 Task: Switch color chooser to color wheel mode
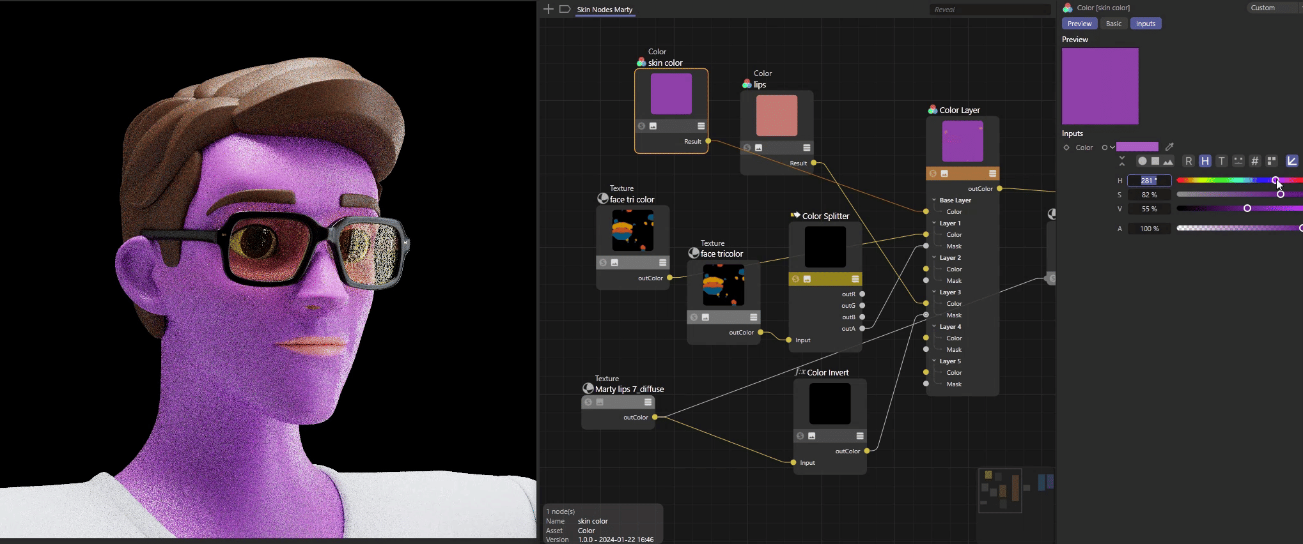pos(1142,162)
